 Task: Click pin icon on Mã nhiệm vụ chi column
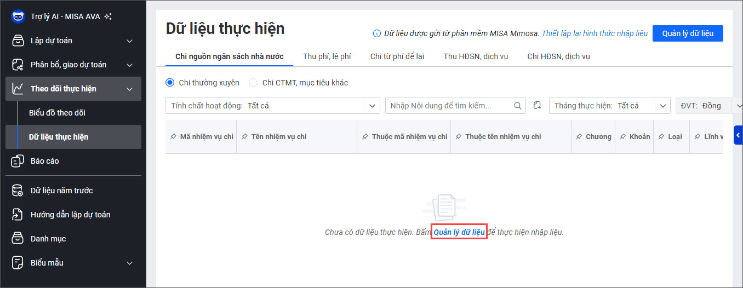coord(173,137)
